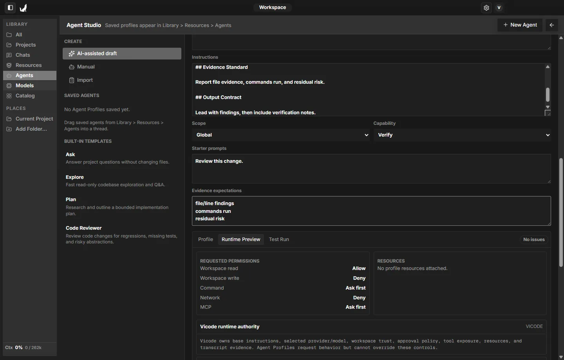Select the Ask built-in template
The width and height of the screenshot is (564, 360).
pyautogui.click(x=122, y=158)
